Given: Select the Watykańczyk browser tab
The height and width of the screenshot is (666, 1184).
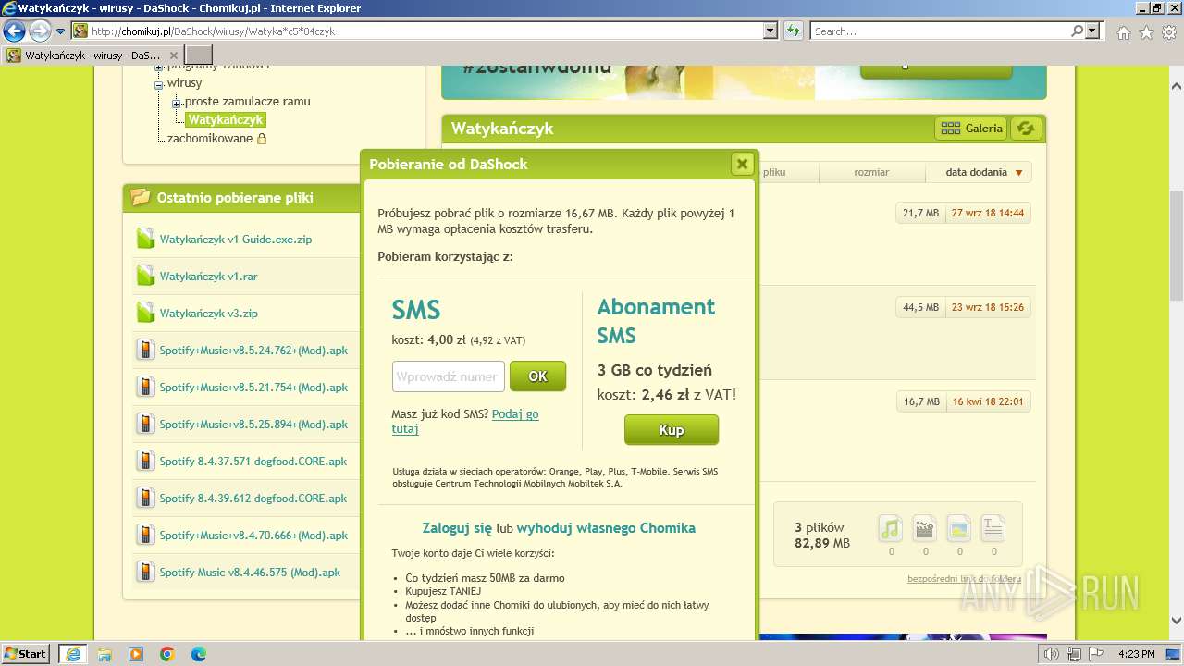Looking at the screenshot, I should click(x=92, y=55).
